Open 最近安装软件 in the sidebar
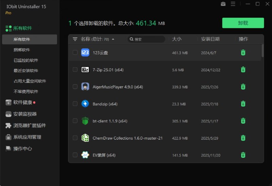 pos(26,71)
